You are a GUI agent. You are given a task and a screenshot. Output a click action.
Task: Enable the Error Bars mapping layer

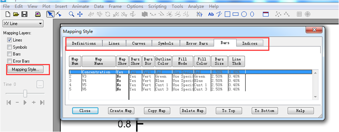pyautogui.click(x=9, y=61)
